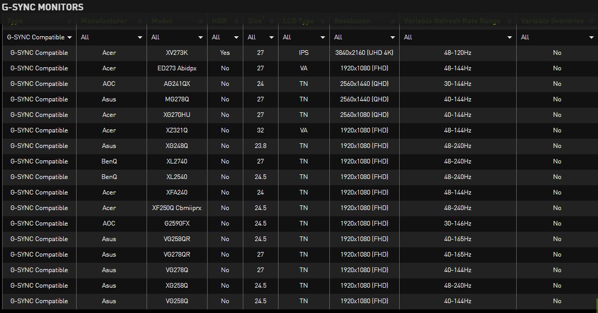Open the HDR filter dropdown
The height and width of the screenshot is (313, 598).
(225, 37)
